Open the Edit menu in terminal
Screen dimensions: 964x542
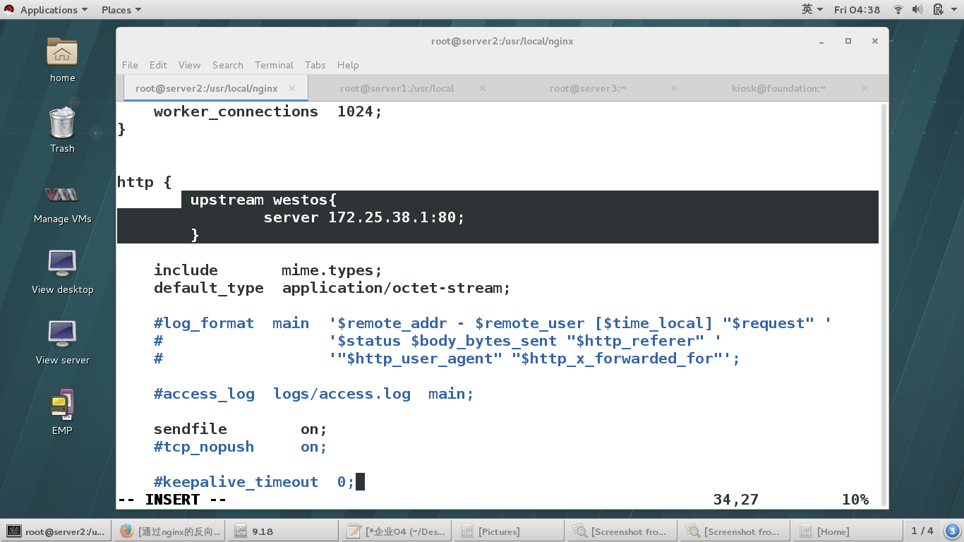coord(158,65)
